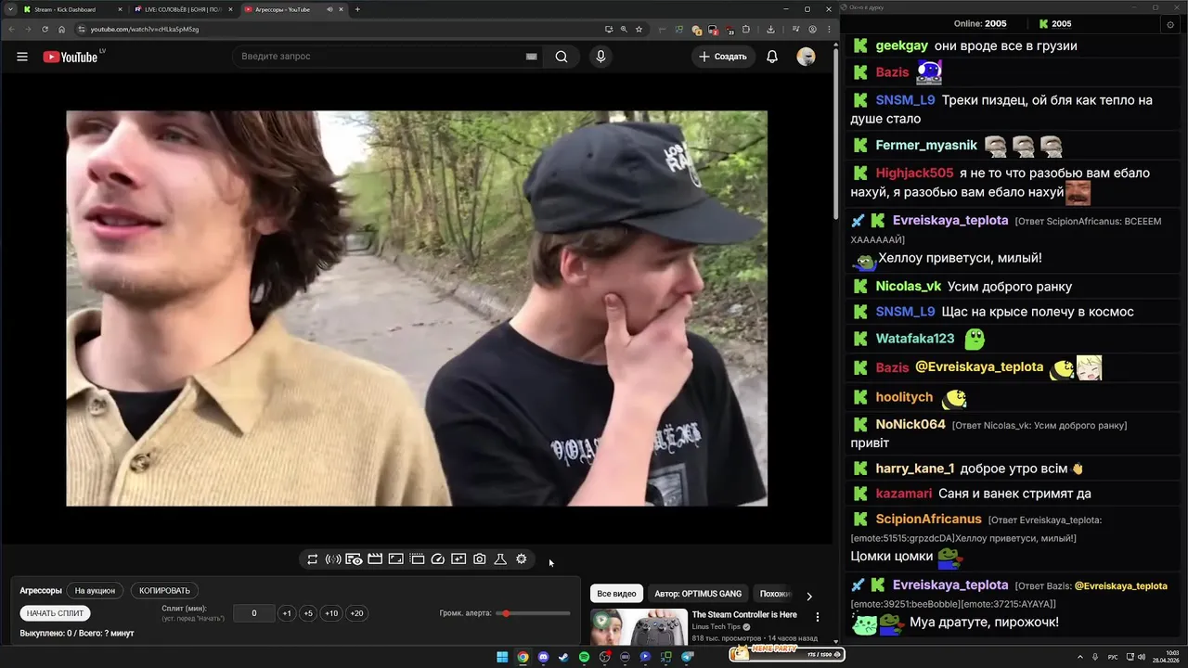Open YouTube notifications bell
Screen dimensions: 1188x668
[x=772, y=57]
